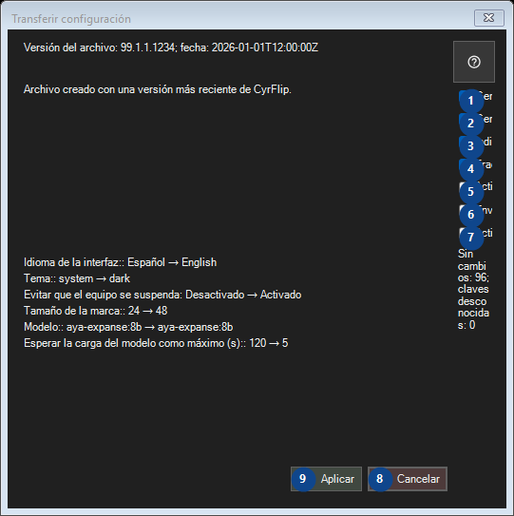Click the "Archivo creado con una versión más reciente" notice
514x516 pixels.
(158, 89)
